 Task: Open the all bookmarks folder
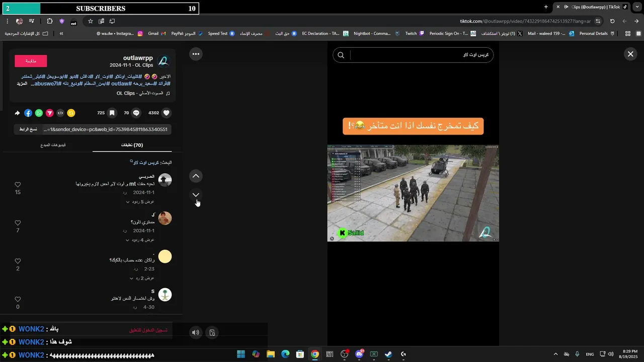pos(27,34)
